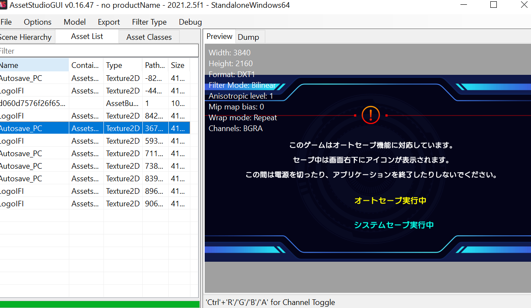The width and height of the screenshot is (531, 308).
Task: Click the Channel Toggle hint in status bar
Action: point(270,302)
